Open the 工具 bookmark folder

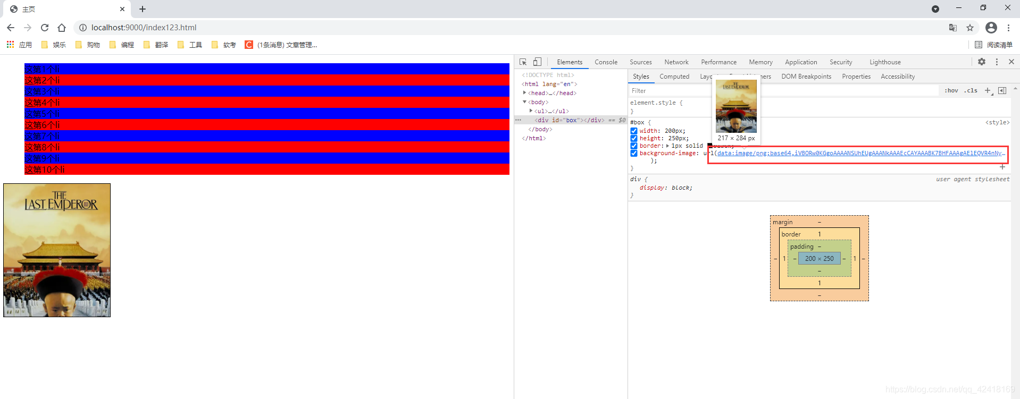pos(189,45)
